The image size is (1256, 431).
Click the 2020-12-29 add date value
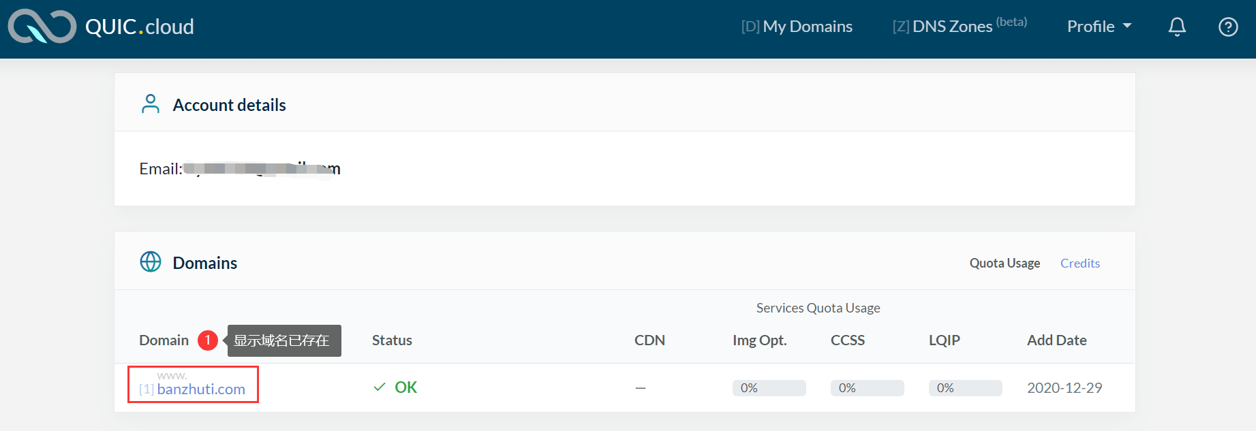pyautogui.click(x=1064, y=388)
